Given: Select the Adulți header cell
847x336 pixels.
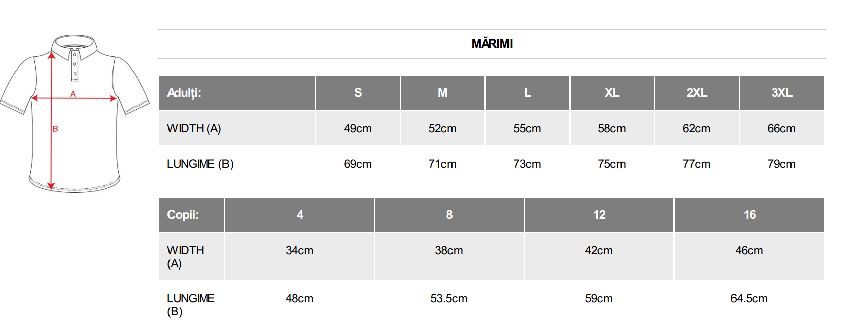Looking at the screenshot, I should click(184, 93).
